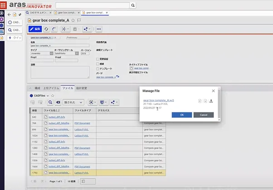The height and width of the screenshot is (190, 273).
Task: Click the blue 編集 edit button
Action: click(35, 29)
